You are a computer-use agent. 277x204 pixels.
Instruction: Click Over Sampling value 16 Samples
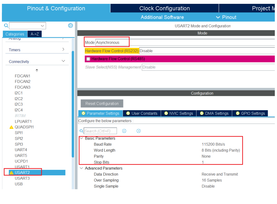pyautogui.click(x=212, y=180)
